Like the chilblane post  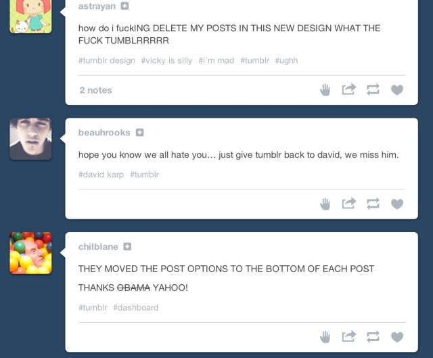click(397, 337)
